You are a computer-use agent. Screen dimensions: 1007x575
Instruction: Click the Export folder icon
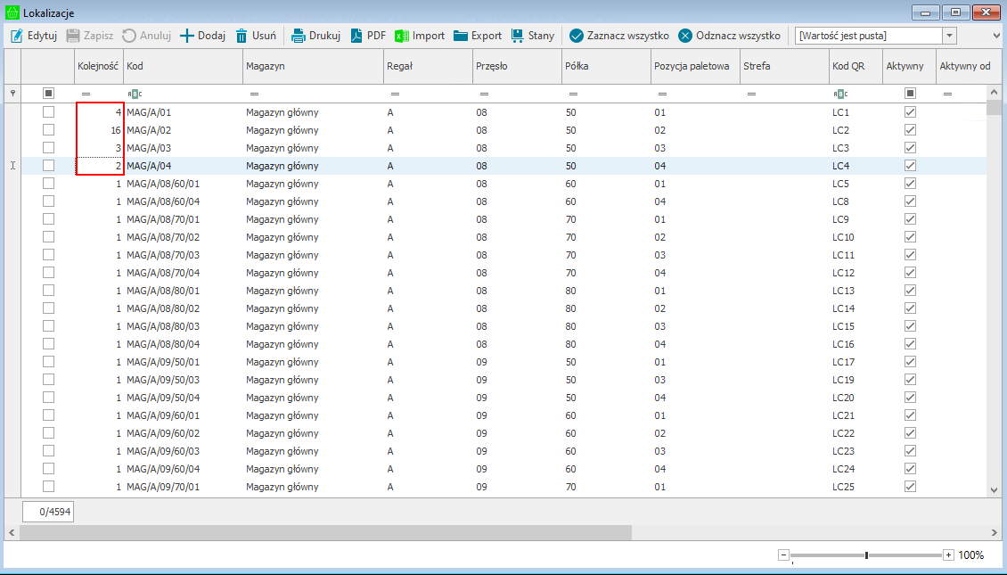tap(461, 36)
